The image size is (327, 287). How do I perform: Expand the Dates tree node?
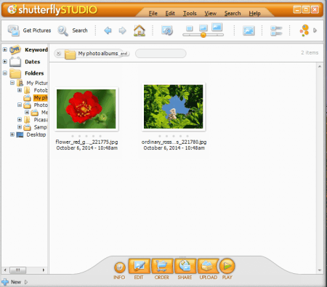[5, 62]
